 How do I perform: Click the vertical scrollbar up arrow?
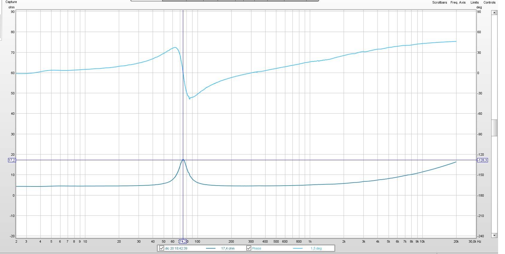point(495,13)
